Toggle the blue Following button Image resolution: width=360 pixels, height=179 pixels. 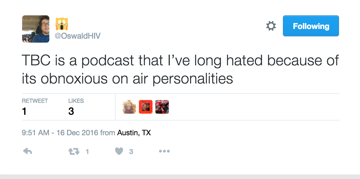pyautogui.click(x=311, y=26)
